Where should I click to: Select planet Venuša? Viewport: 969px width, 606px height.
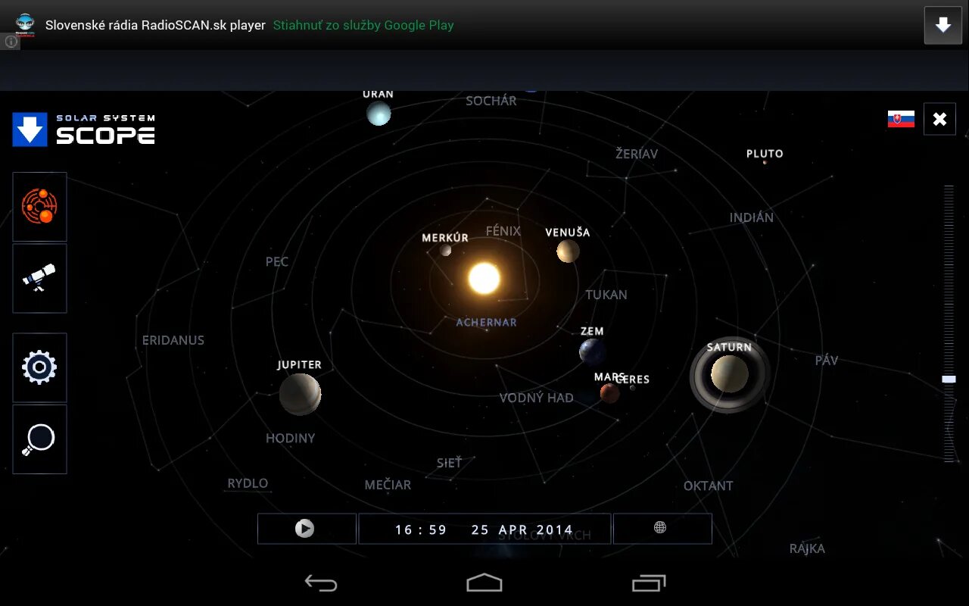pyautogui.click(x=568, y=251)
